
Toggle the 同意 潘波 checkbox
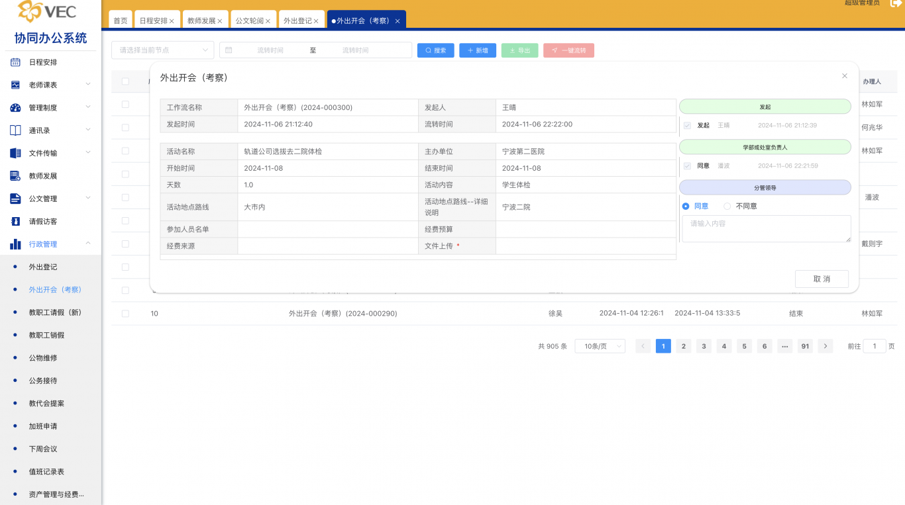coord(687,165)
